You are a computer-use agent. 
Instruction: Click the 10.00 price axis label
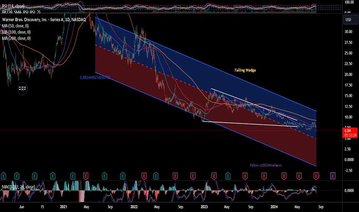pos(348,117)
